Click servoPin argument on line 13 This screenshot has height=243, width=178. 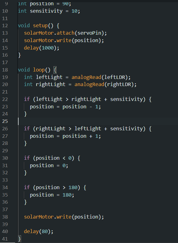click(x=89, y=33)
